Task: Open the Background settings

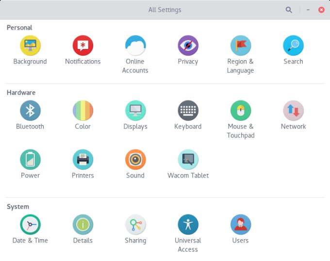Action: (x=30, y=46)
